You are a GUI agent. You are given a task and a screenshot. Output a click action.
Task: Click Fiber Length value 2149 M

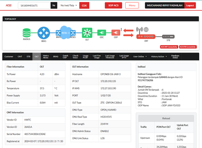pyautogui.click(x=104, y=124)
